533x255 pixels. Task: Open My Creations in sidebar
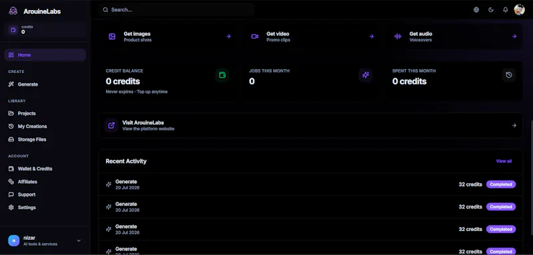pyautogui.click(x=45, y=126)
